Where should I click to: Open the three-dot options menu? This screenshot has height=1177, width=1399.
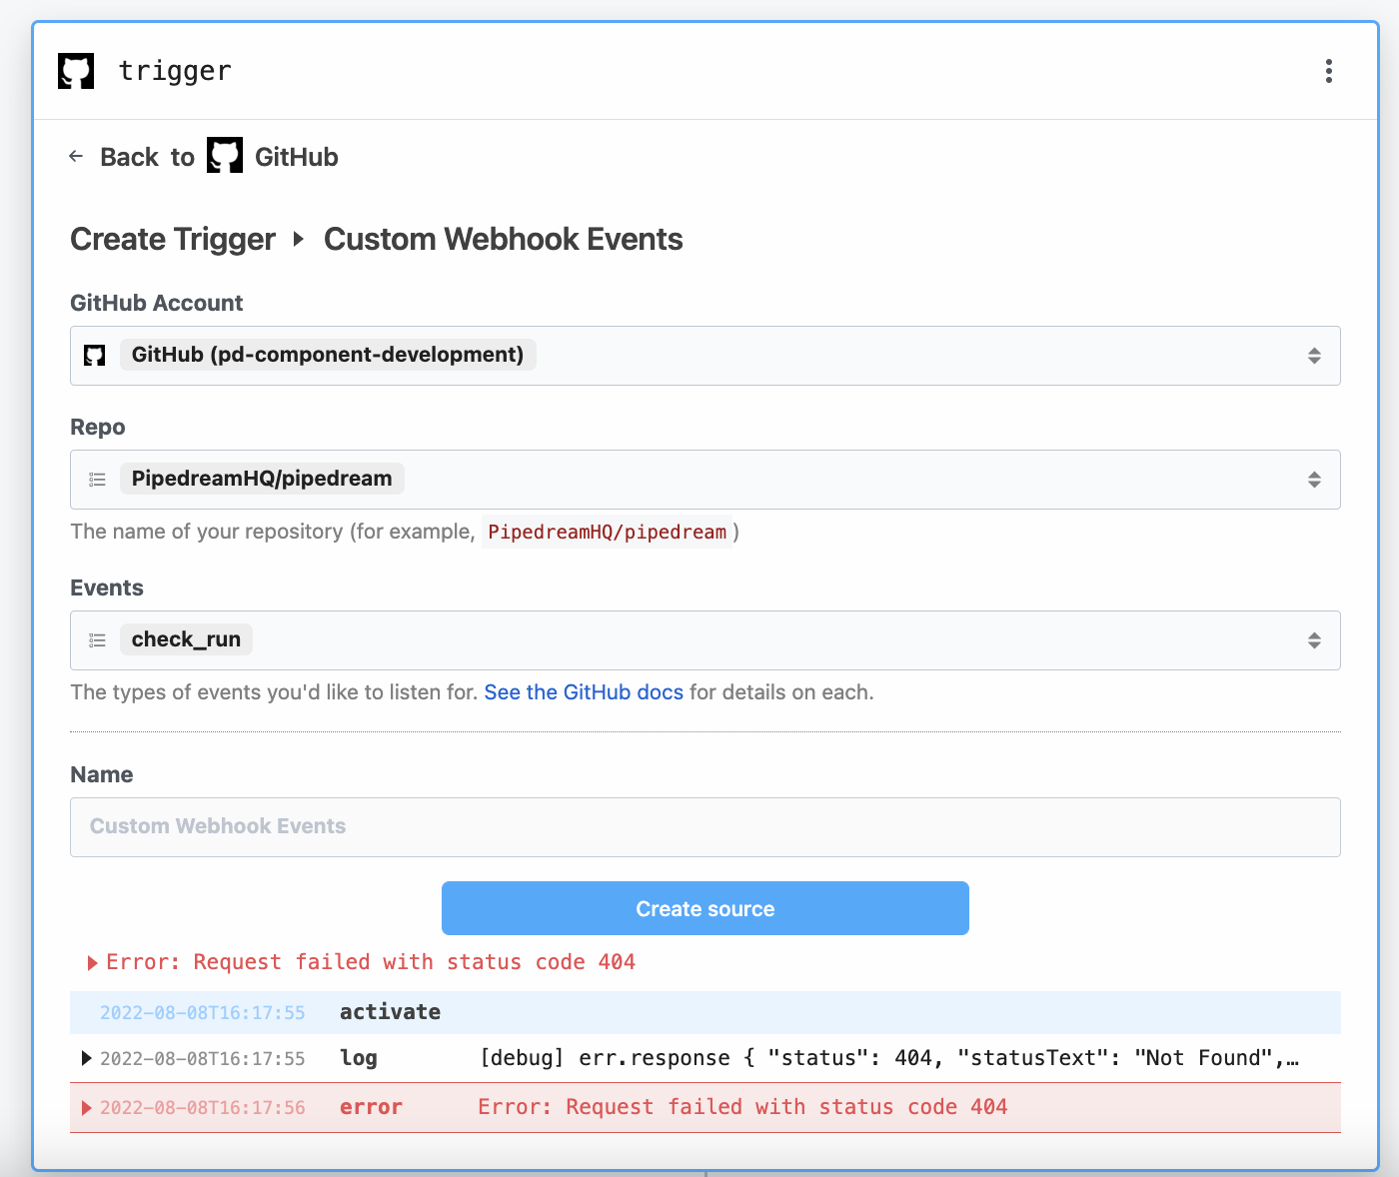(x=1328, y=71)
